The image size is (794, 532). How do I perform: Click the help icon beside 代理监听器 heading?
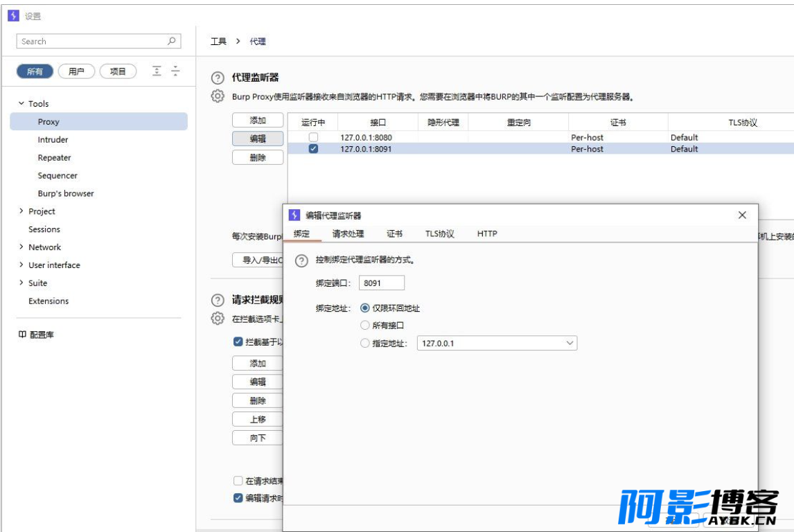(x=218, y=78)
